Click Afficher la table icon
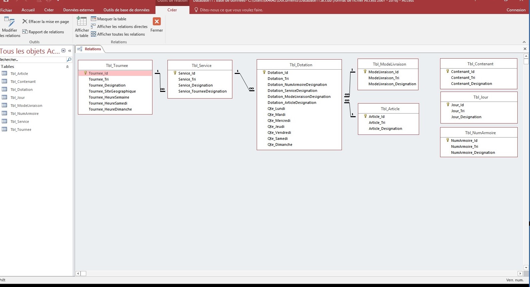The height and width of the screenshot is (287, 530). (82, 21)
